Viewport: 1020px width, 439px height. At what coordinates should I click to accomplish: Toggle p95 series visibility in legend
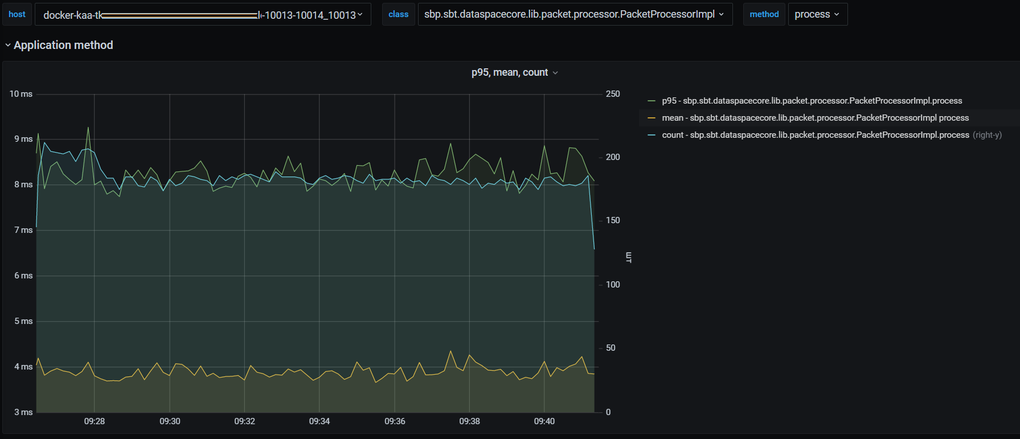(812, 101)
